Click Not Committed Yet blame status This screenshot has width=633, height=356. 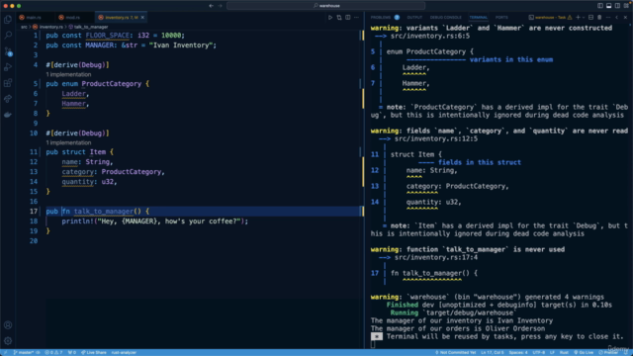(x=455, y=352)
